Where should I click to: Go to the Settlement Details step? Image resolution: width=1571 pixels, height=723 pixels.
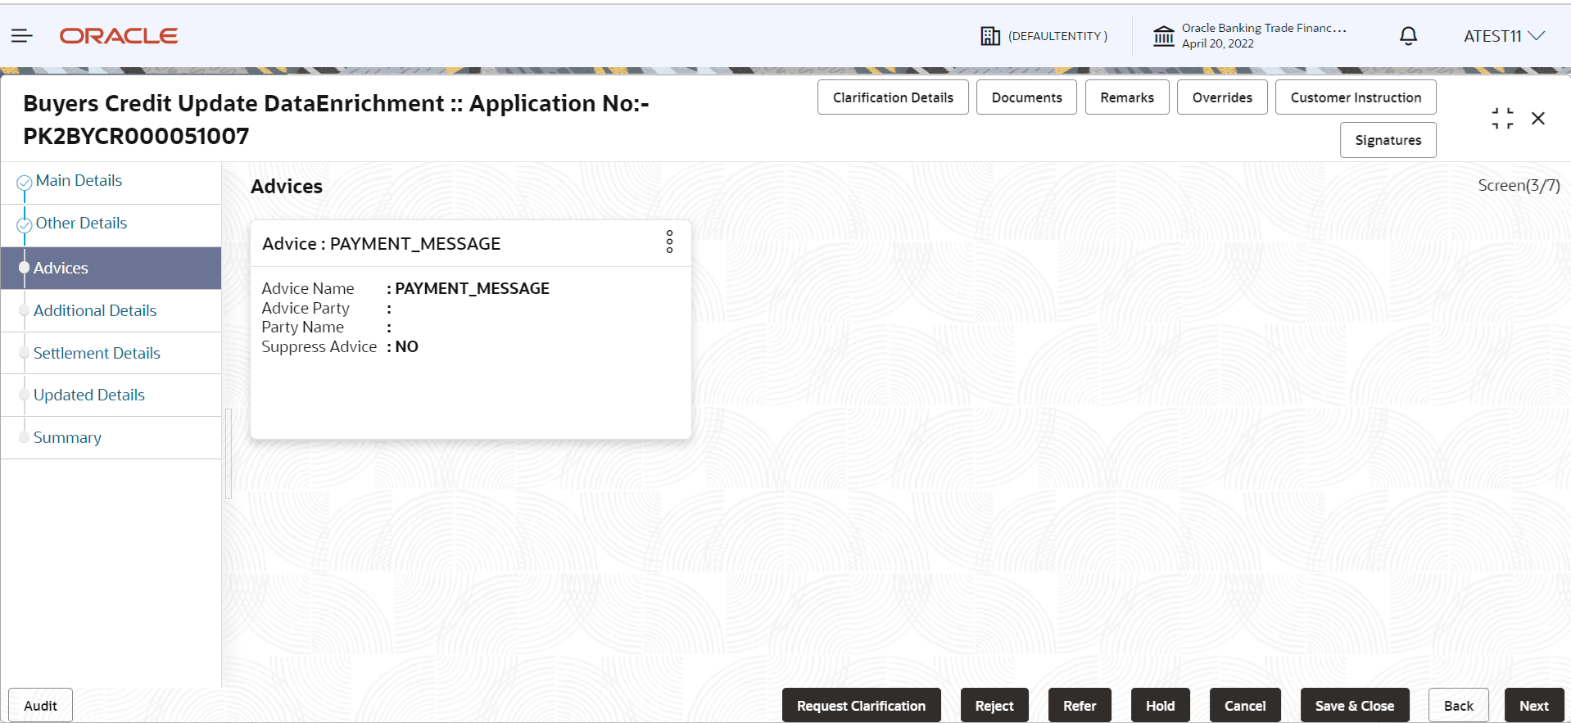click(97, 354)
